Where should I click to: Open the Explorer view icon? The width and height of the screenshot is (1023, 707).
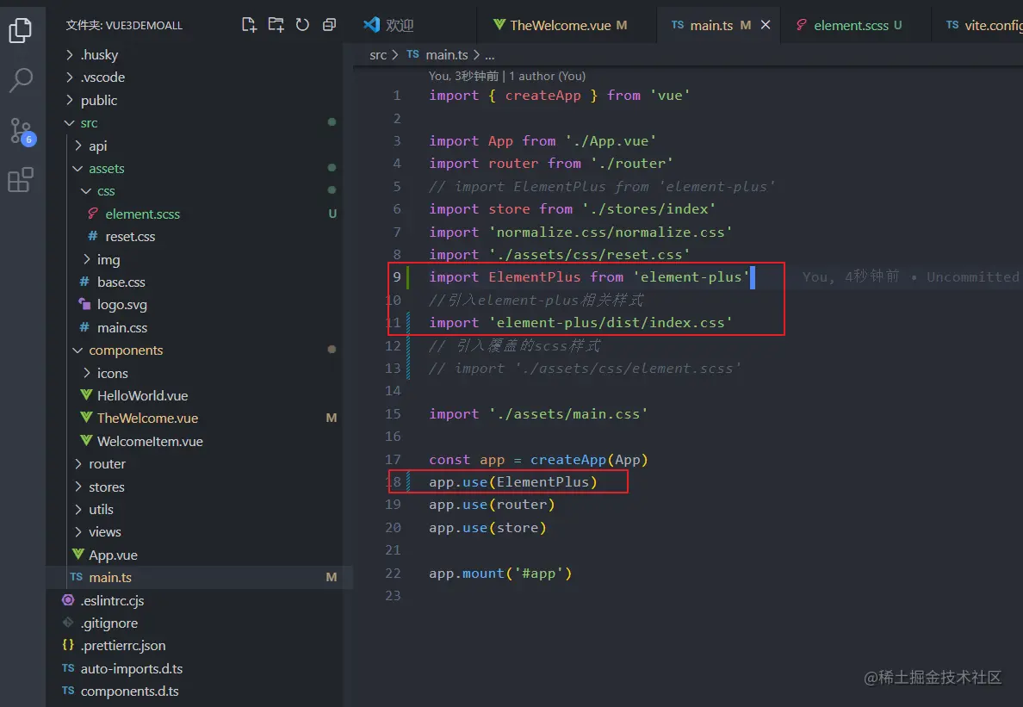pos(20,30)
